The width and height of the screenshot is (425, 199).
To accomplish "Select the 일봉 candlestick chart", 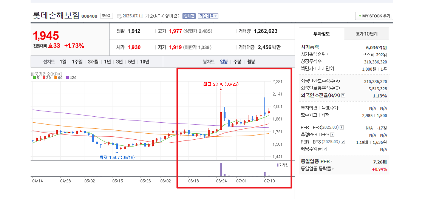I will [x=224, y=62].
